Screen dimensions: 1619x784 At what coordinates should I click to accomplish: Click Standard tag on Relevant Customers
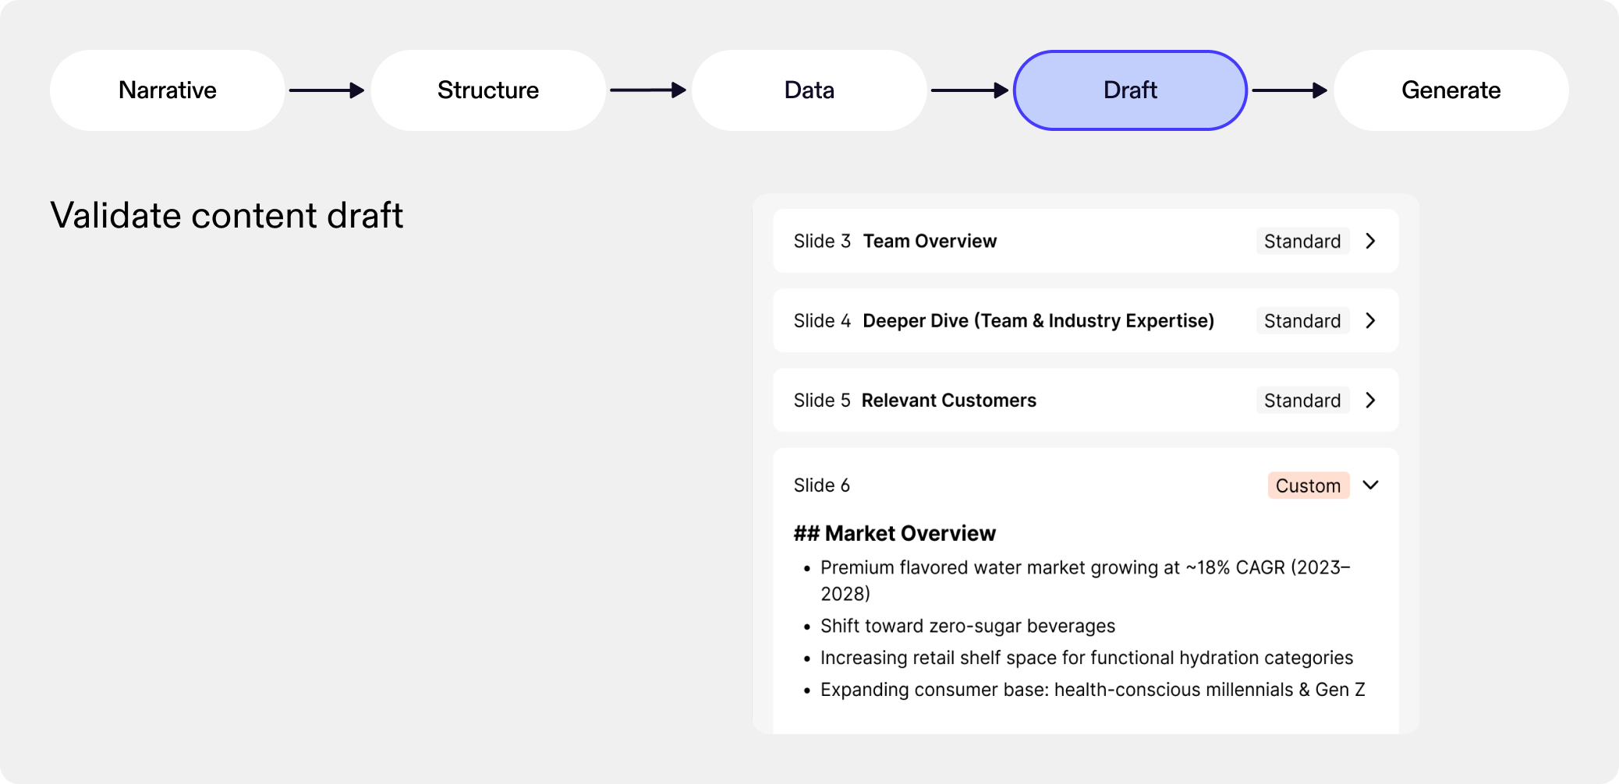coord(1302,401)
